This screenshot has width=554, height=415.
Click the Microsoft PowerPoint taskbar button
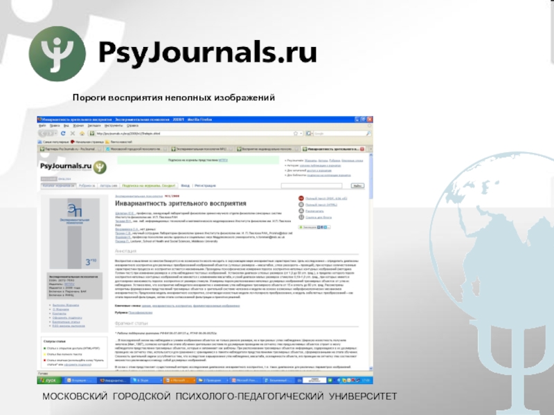(246, 380)
